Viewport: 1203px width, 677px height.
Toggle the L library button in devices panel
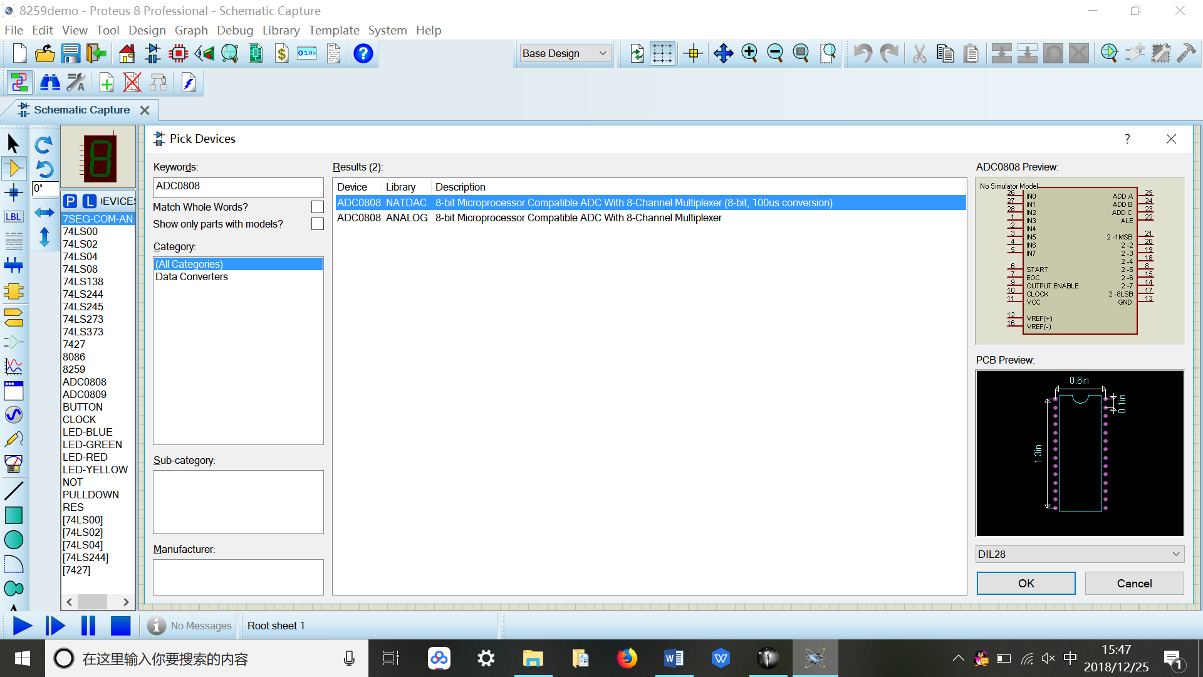click(90, 201)
